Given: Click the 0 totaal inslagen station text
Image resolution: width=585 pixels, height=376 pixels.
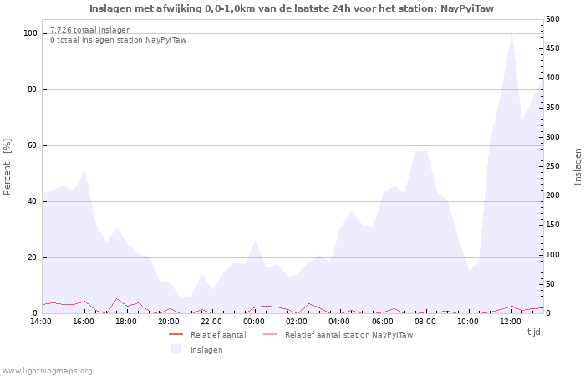Looking at the screenshot, I should tap(119, 40).
